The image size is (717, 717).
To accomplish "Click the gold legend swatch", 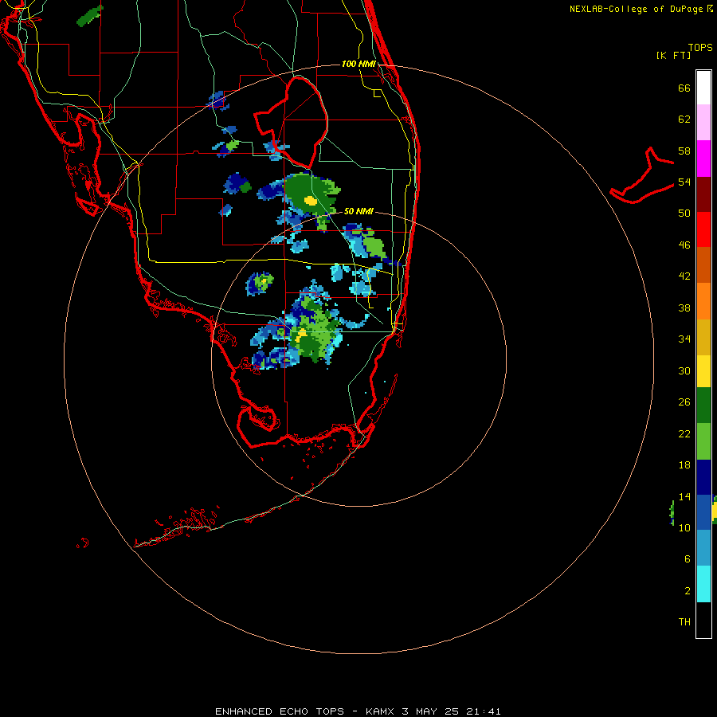I will coord(703,337).
